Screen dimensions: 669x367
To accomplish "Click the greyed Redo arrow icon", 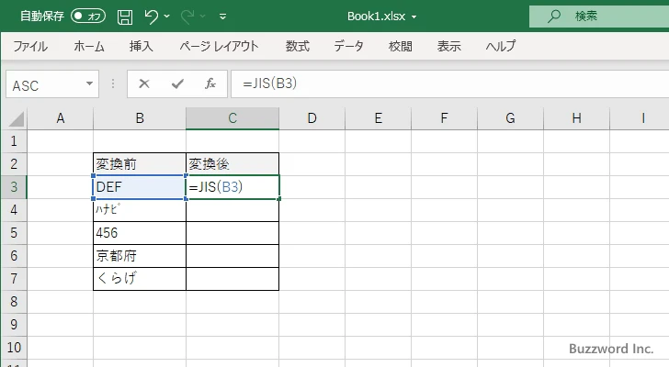I will [x=187, y=17].
